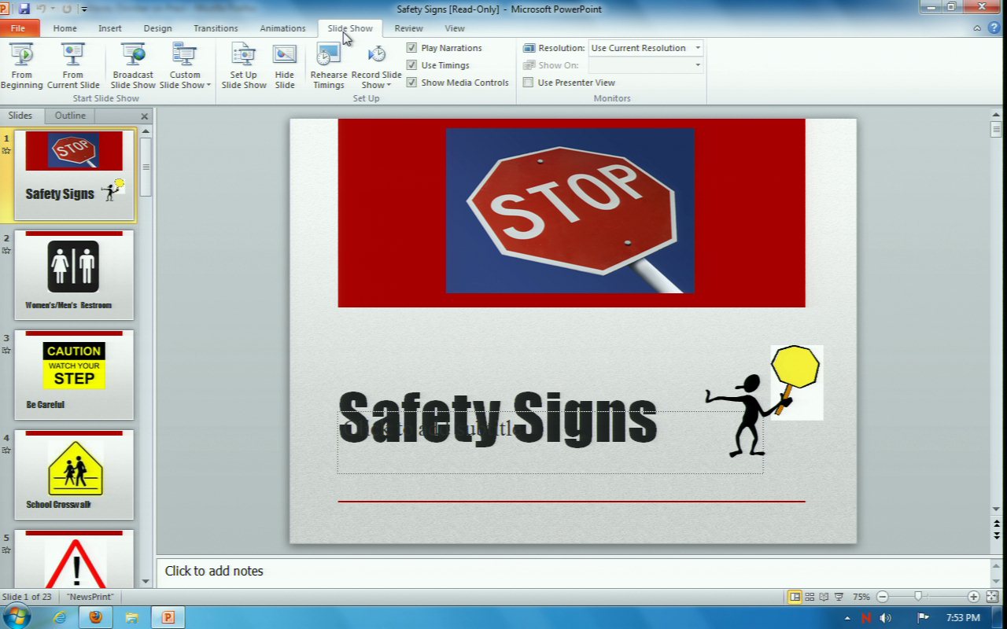Start Rehearse Timings
Screen dimensions: 1007x629
328,66
